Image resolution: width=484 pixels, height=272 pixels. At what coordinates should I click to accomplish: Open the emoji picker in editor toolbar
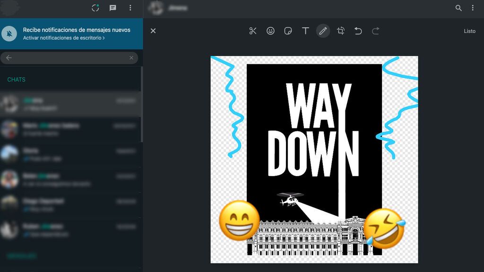(270, 31)
